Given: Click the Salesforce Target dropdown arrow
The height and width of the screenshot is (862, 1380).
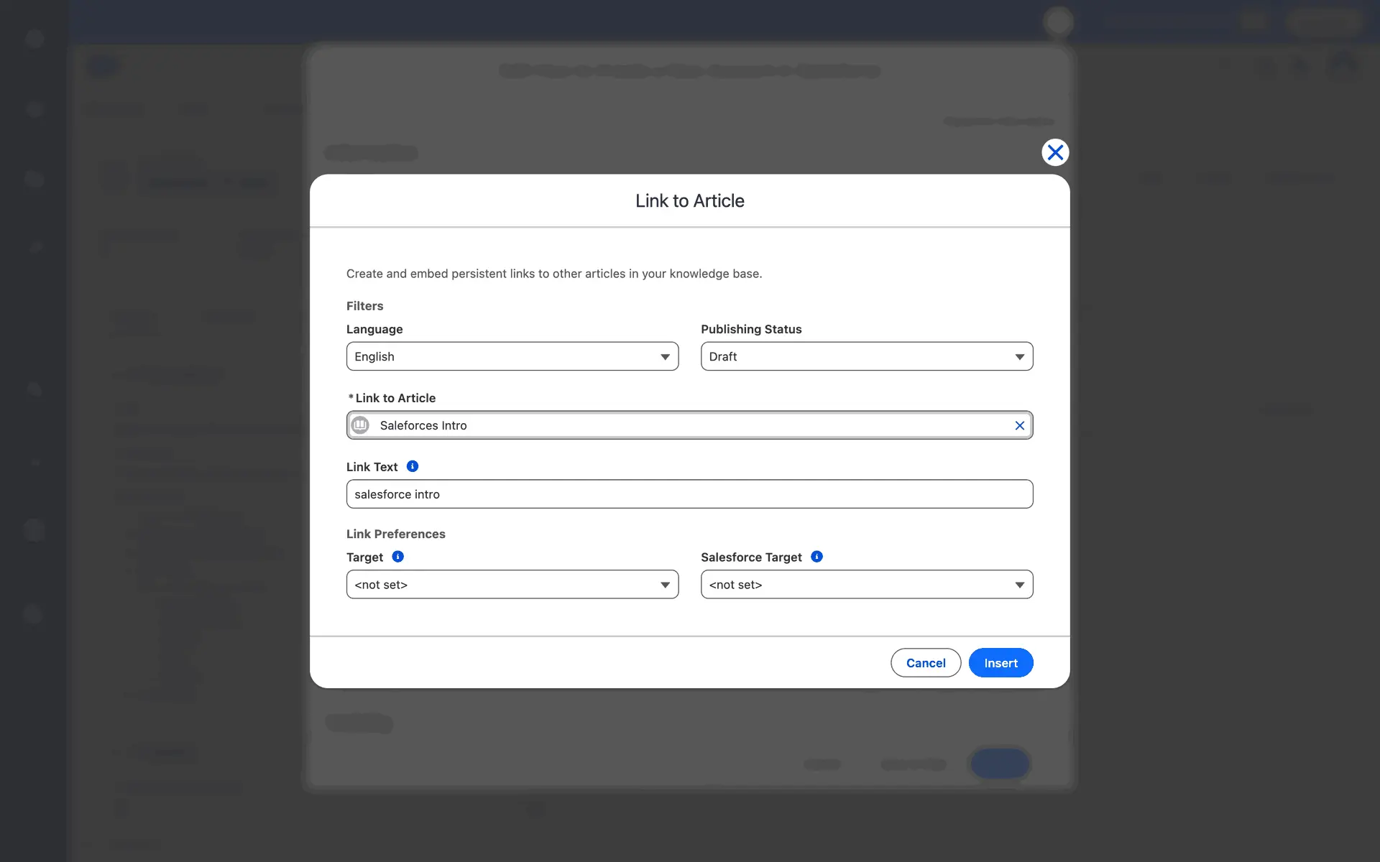Looking at the screenshot, I should tap(1019, 585).
